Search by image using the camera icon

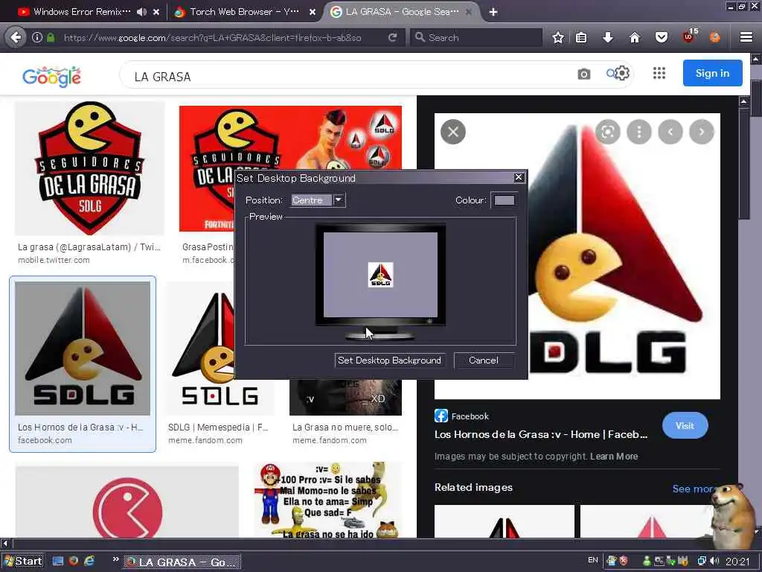click(583, 74)
